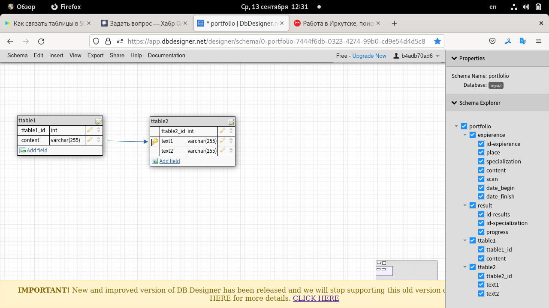The image size is (549, 308).
Task: Open Firefox application menu hamburger
Action: (539, 41)
